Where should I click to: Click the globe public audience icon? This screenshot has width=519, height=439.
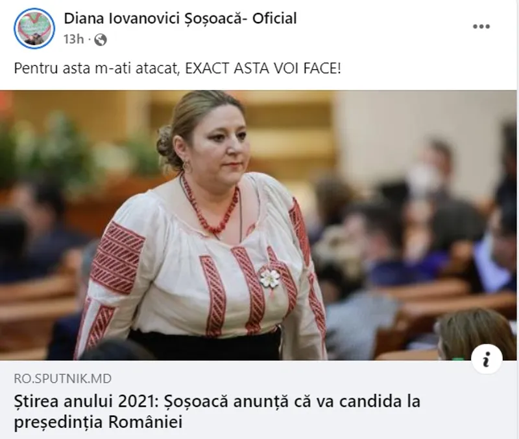tap(101, 39)
